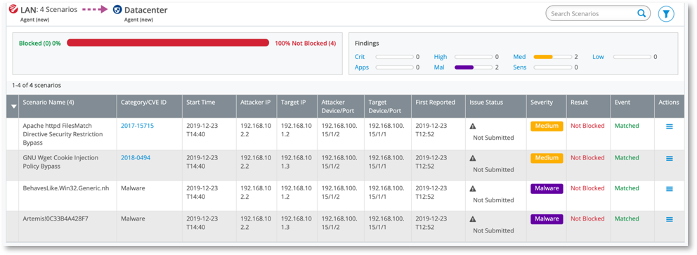Click warning icon in BehavesLike.Win32 row
The image size is (697, 255).
point(473,189)
